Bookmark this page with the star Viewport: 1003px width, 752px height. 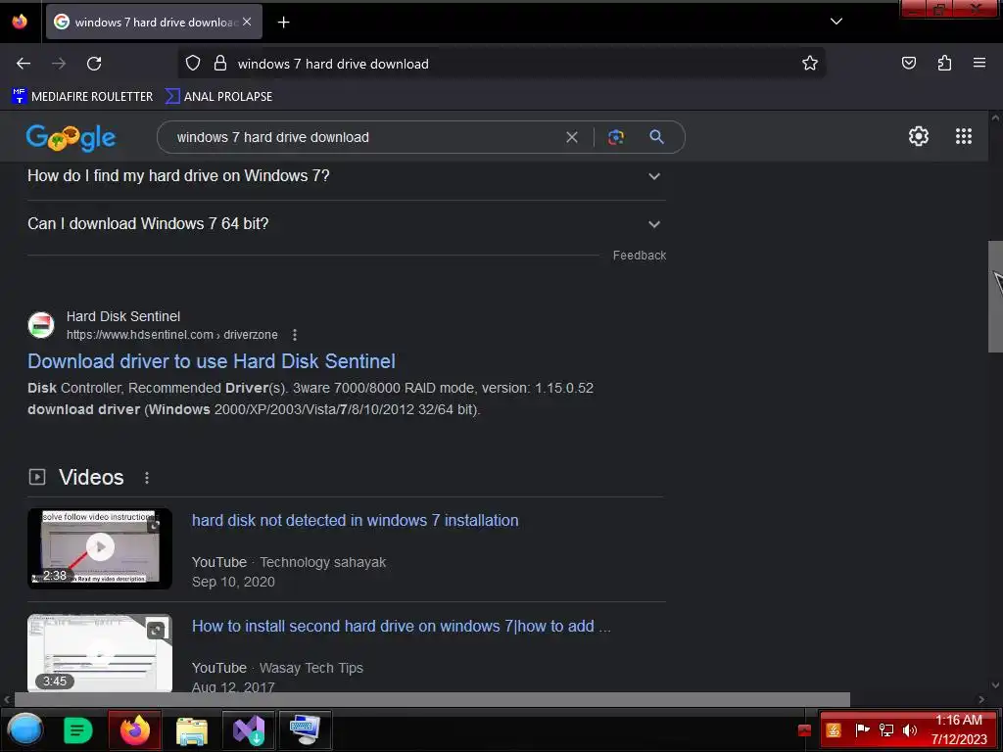(810, 64)
